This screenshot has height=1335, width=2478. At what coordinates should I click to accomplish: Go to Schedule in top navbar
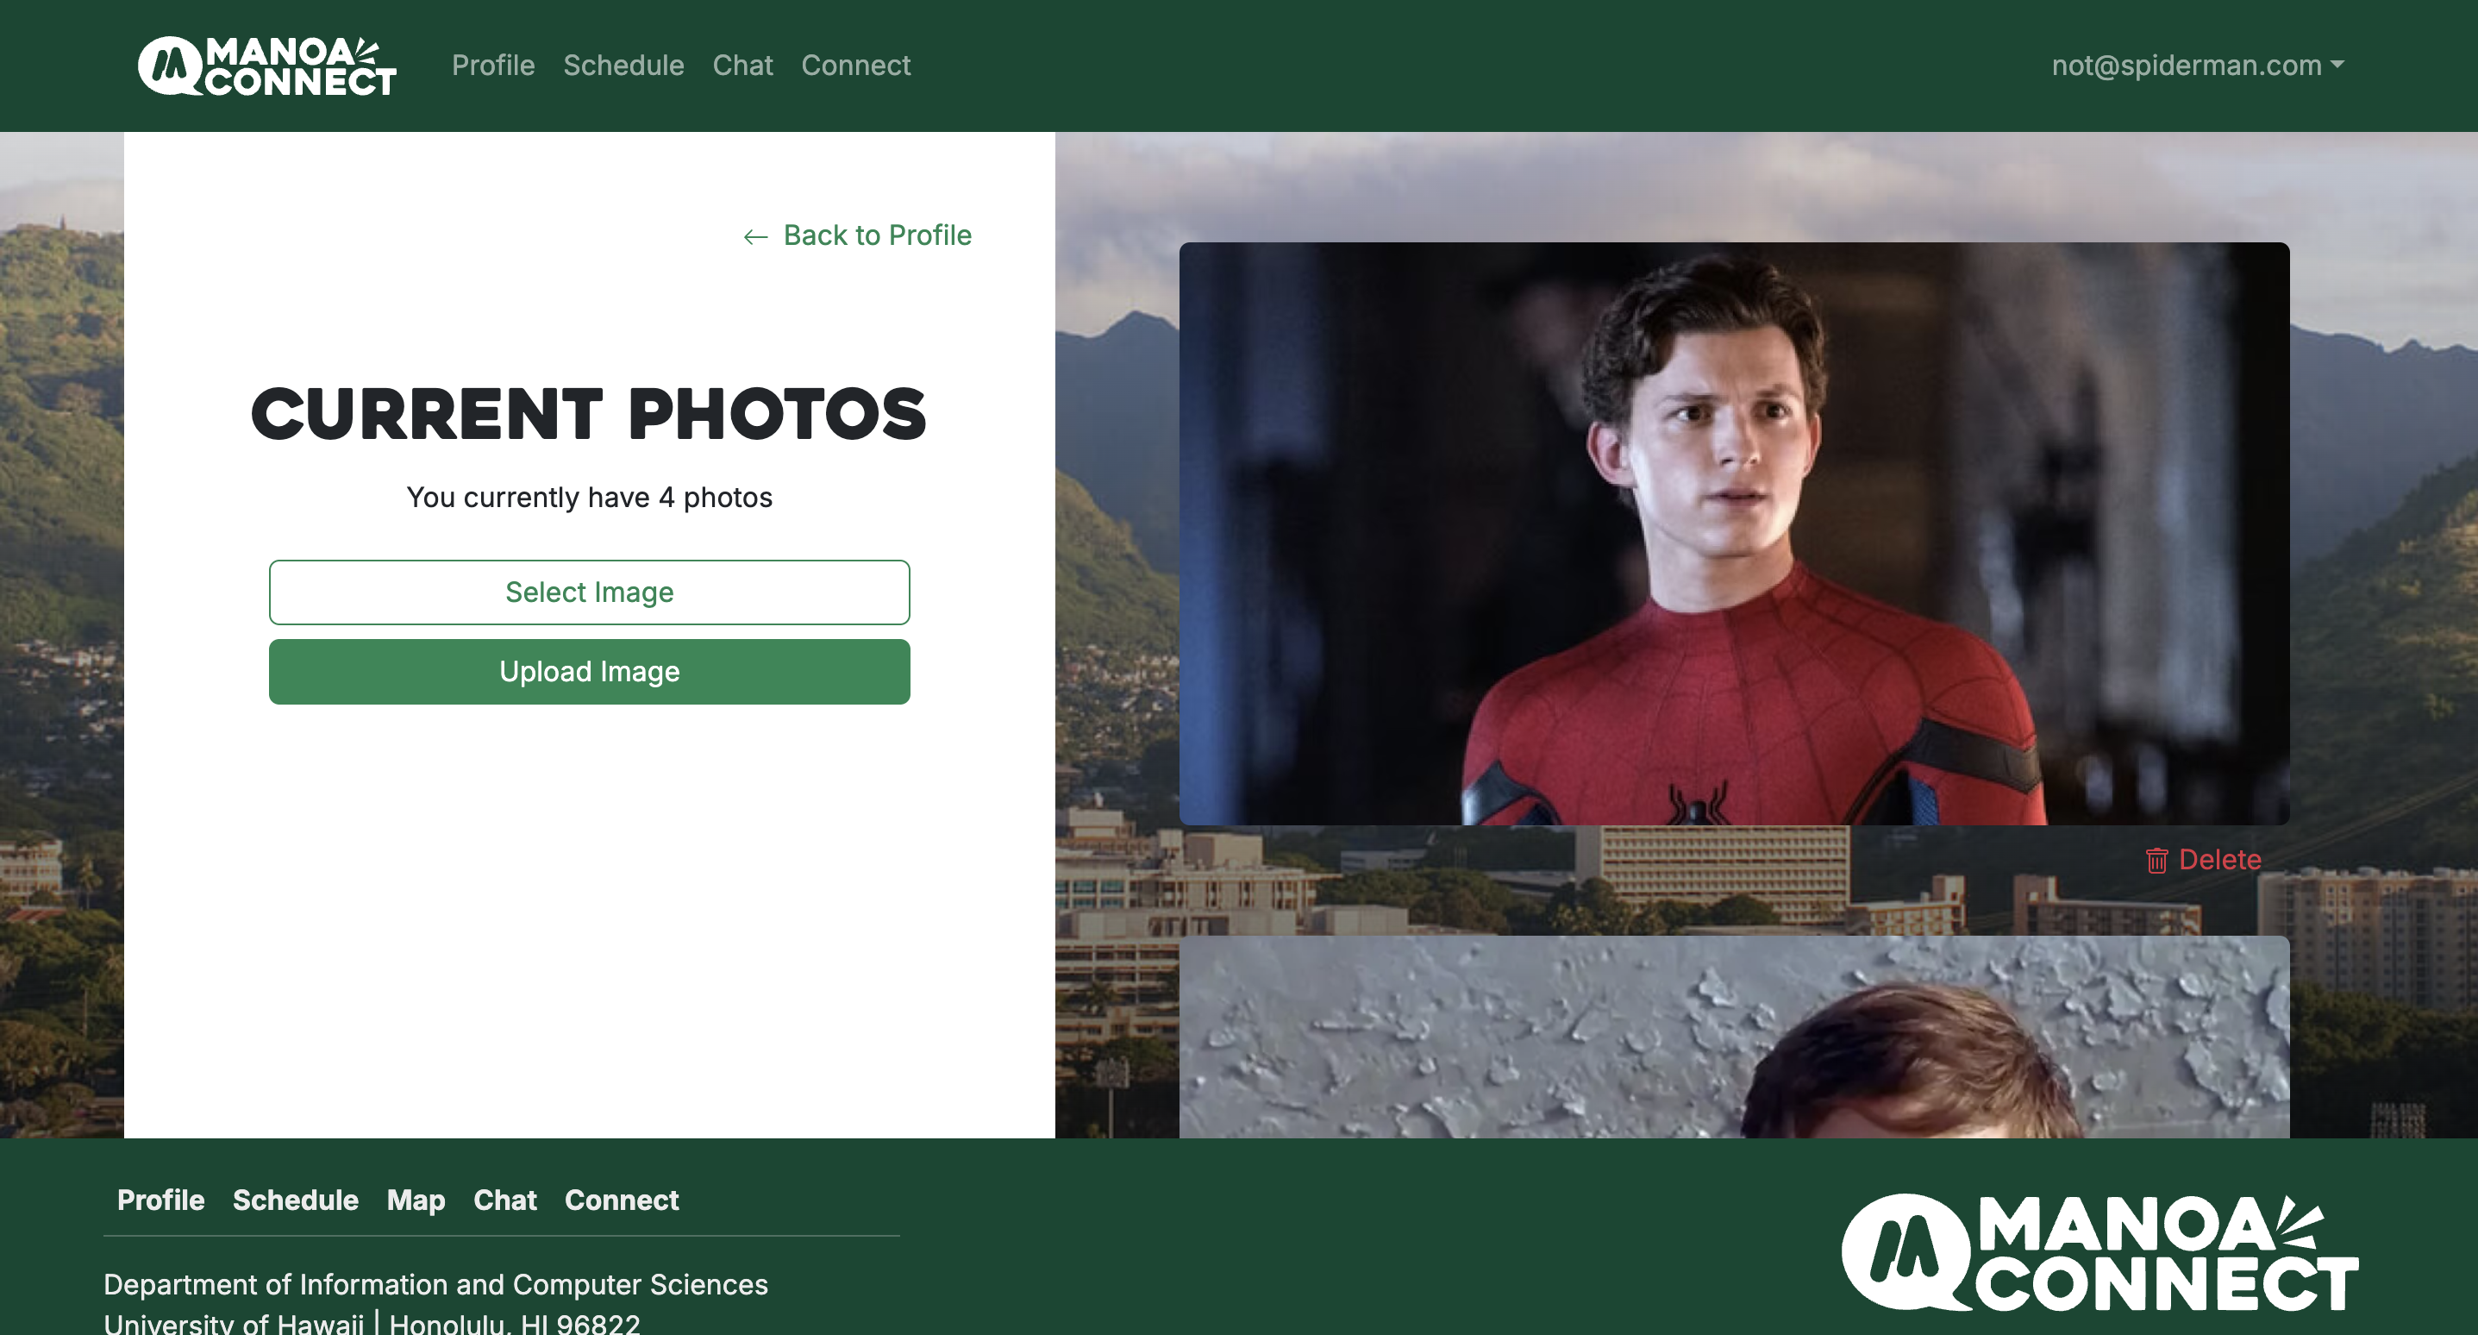tap(623, 66)
